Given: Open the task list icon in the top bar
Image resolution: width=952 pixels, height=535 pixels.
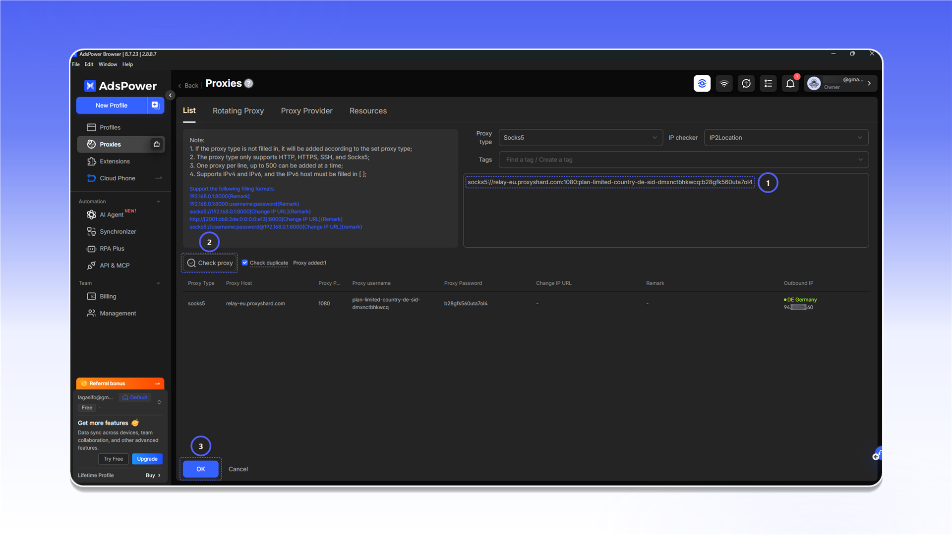Looking at the screenshot, I should coord(768,84).
